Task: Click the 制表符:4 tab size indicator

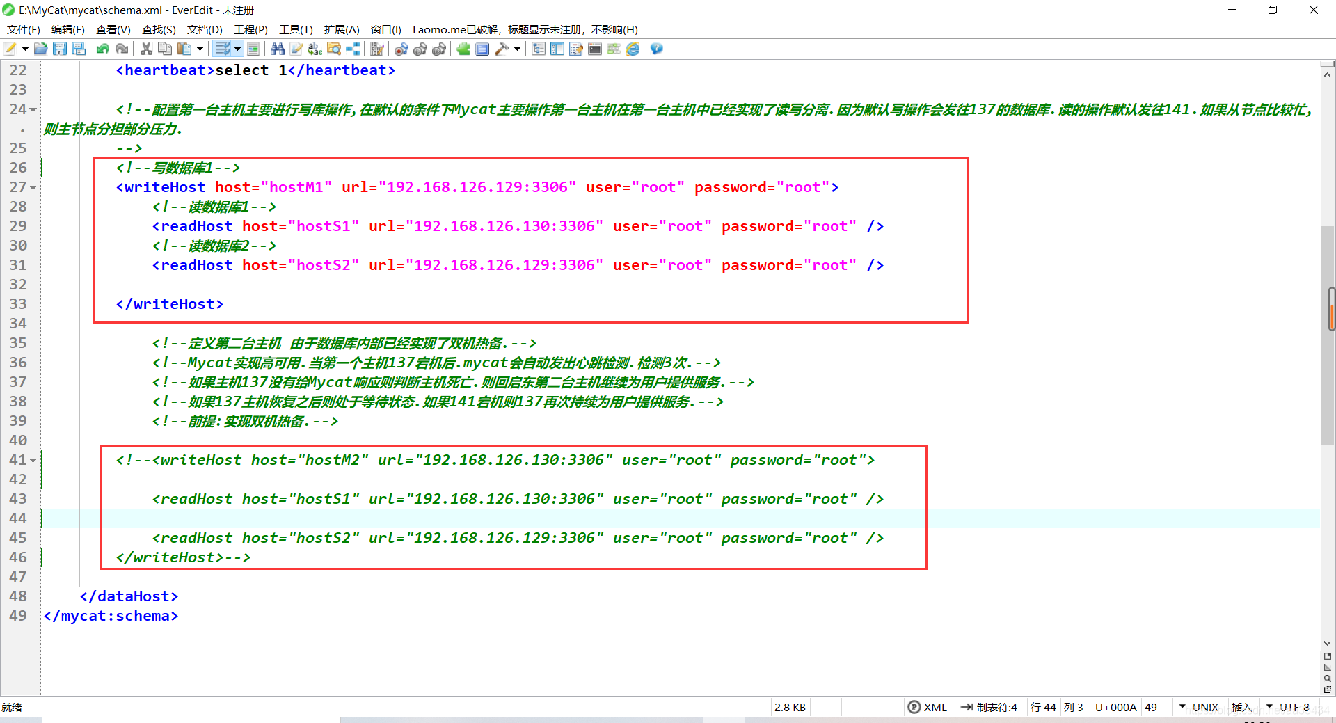Action: pos(989,707)
